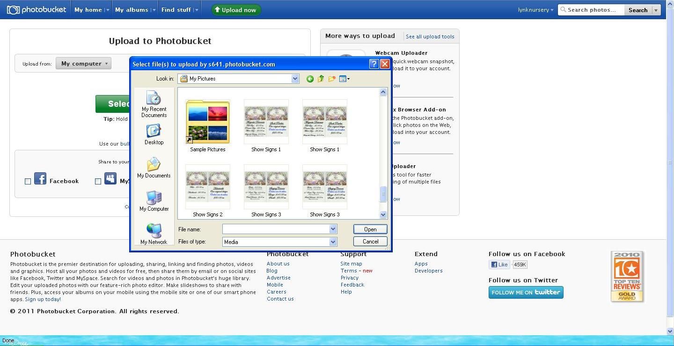674x346 pixels.
Task: Open My Network in places bar
Action: pyautogui.click(x=154, y=234)
